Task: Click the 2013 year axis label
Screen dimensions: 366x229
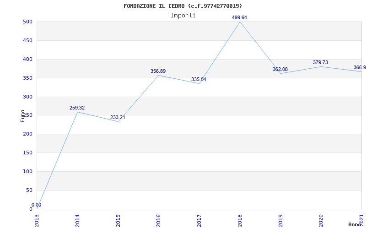Action: click(37, 221)
